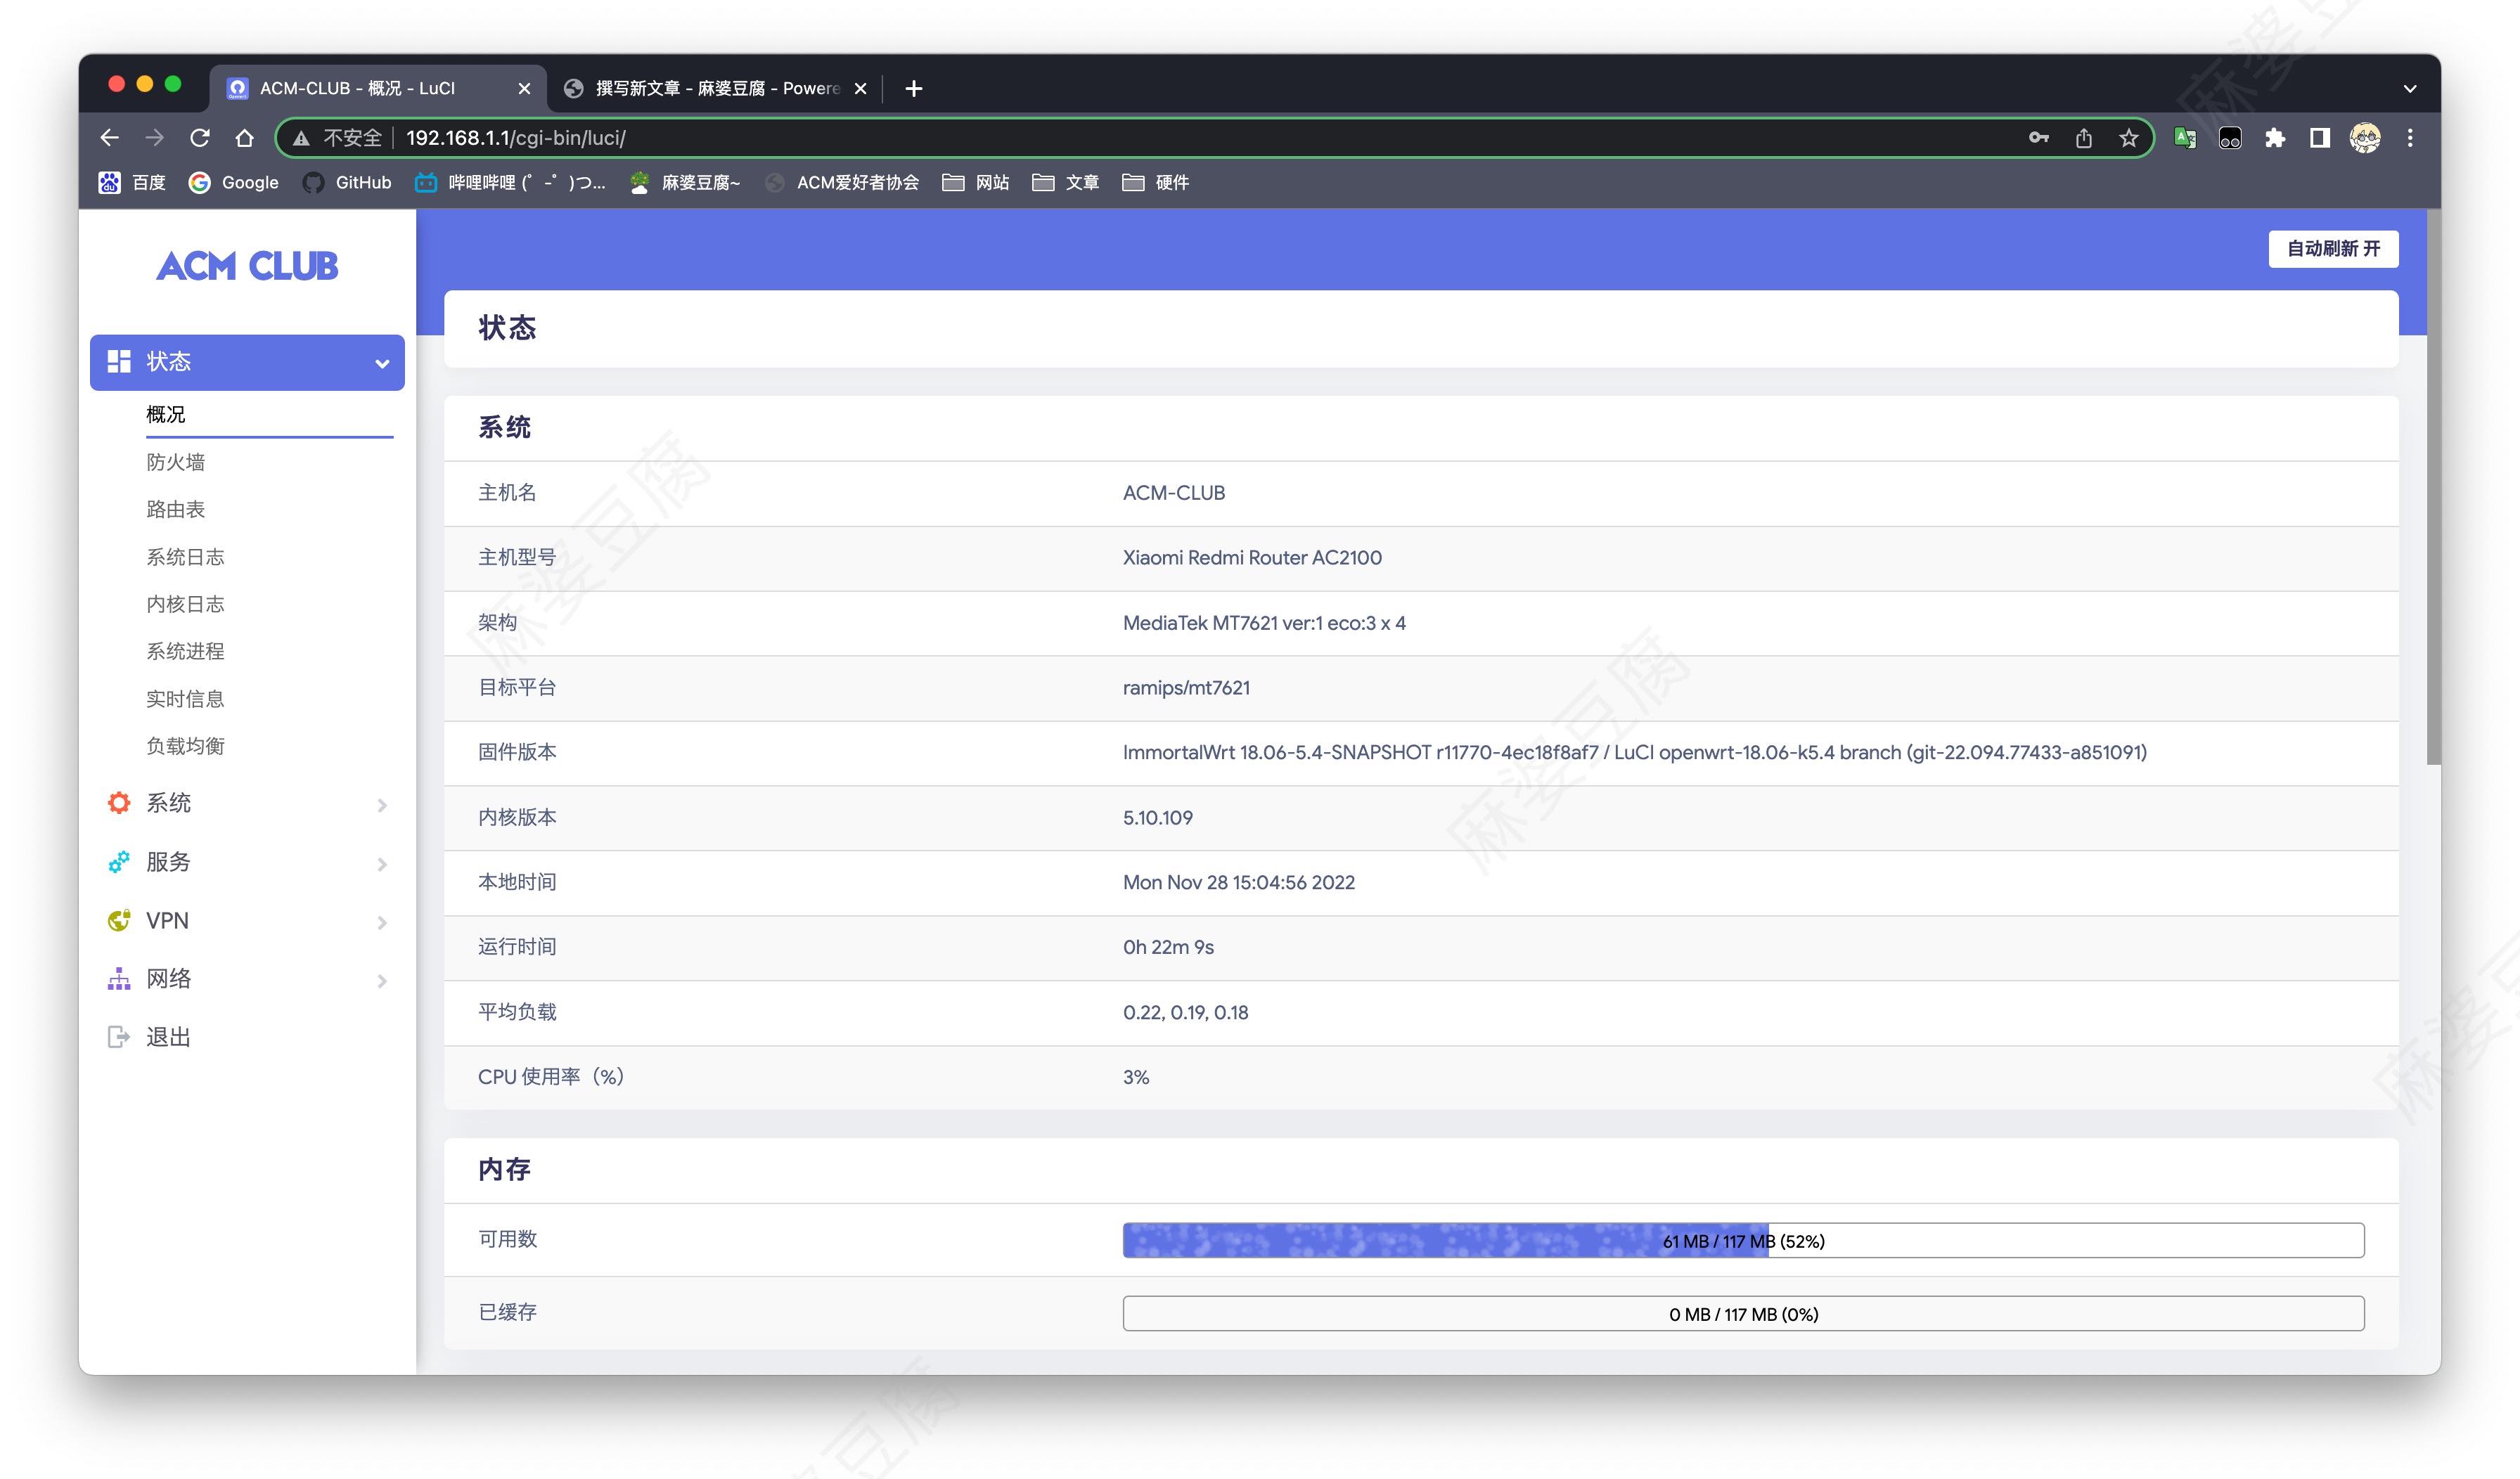The width and height of the screenshot is (2520, 1479).
Task: Expand the 网络 sidebar menu
Action: [247, 979]
